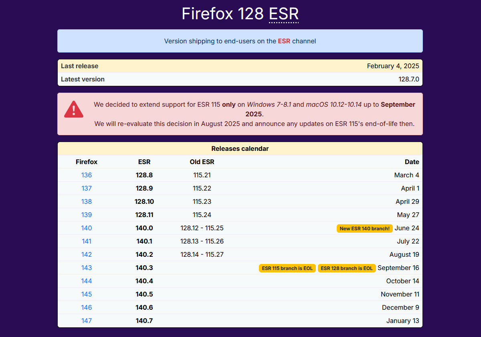Viewport: 481px width, 337px height.
Task: Select ESR version 128.11 cell
Action: point(144,215)
